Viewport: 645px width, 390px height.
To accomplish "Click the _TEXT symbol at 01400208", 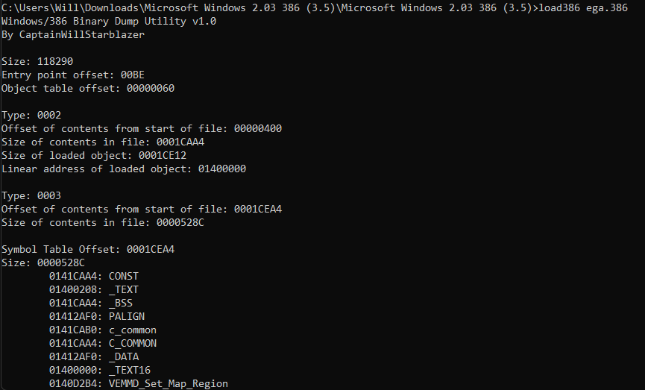I will (123, 290).
